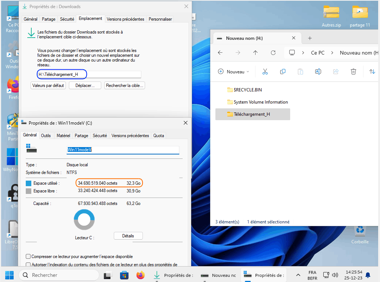Image resolution: width=380 pixels, height=282 pixels.
Task: Expand the chevron after Ce PC
Action: (332, 53)
